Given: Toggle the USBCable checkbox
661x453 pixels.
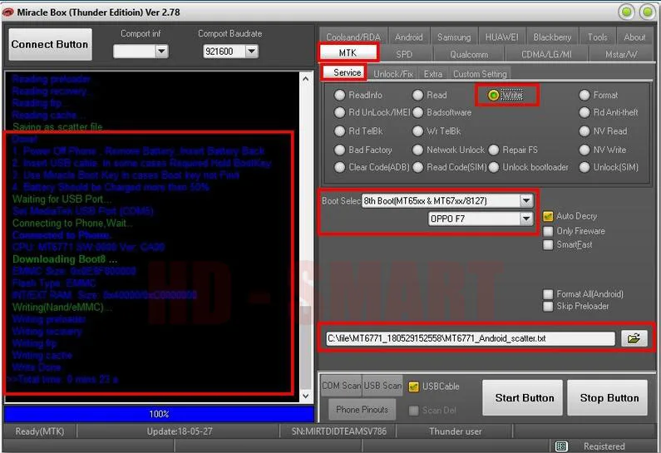Looking at the screenshot, I should pyautogui.click(x=414, y=387).
